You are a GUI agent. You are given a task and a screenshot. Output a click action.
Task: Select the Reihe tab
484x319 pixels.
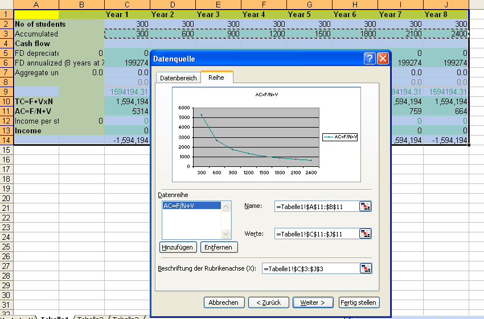(216, 77)
